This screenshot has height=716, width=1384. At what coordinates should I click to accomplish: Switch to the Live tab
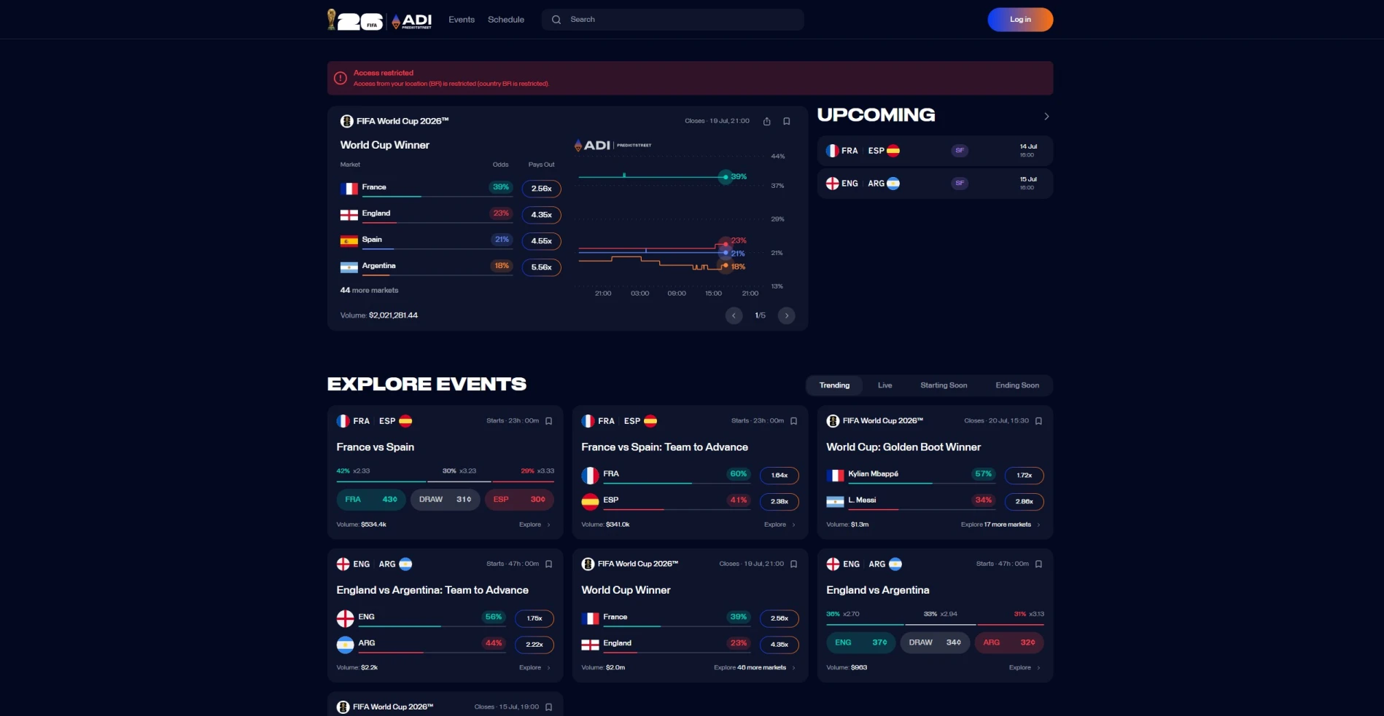tap(885, 385)
